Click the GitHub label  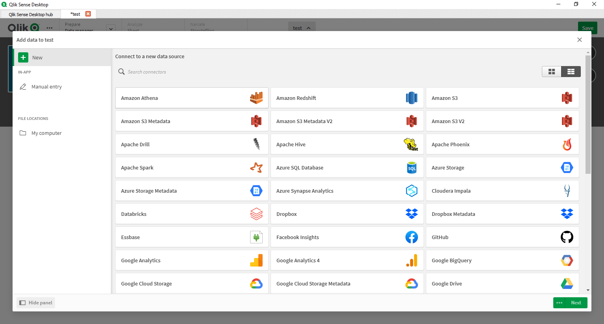(440, 237)
